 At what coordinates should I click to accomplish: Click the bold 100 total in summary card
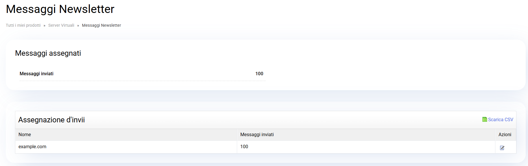pyautogui.click(x=259, y=74)
